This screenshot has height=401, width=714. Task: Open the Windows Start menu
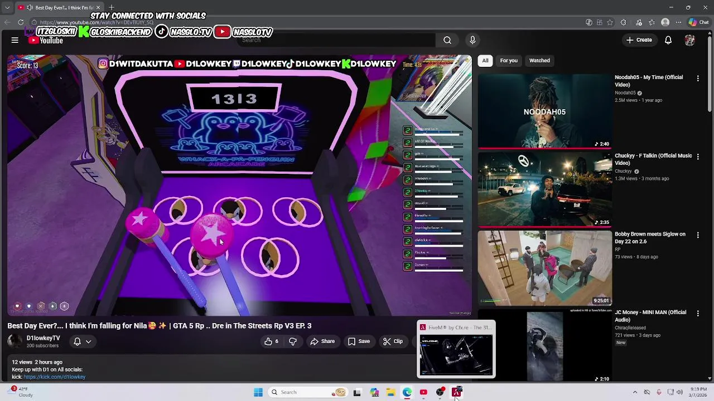pyautogui.click(x=258, y=392)
